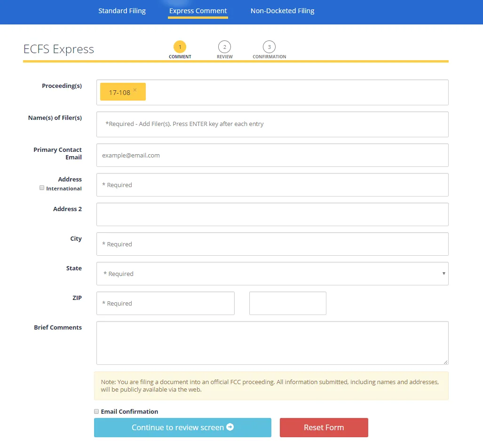This screenshot has width=483, height=441.
Task: Open the Standard Filing tab
Action: (x=122, y=11)
